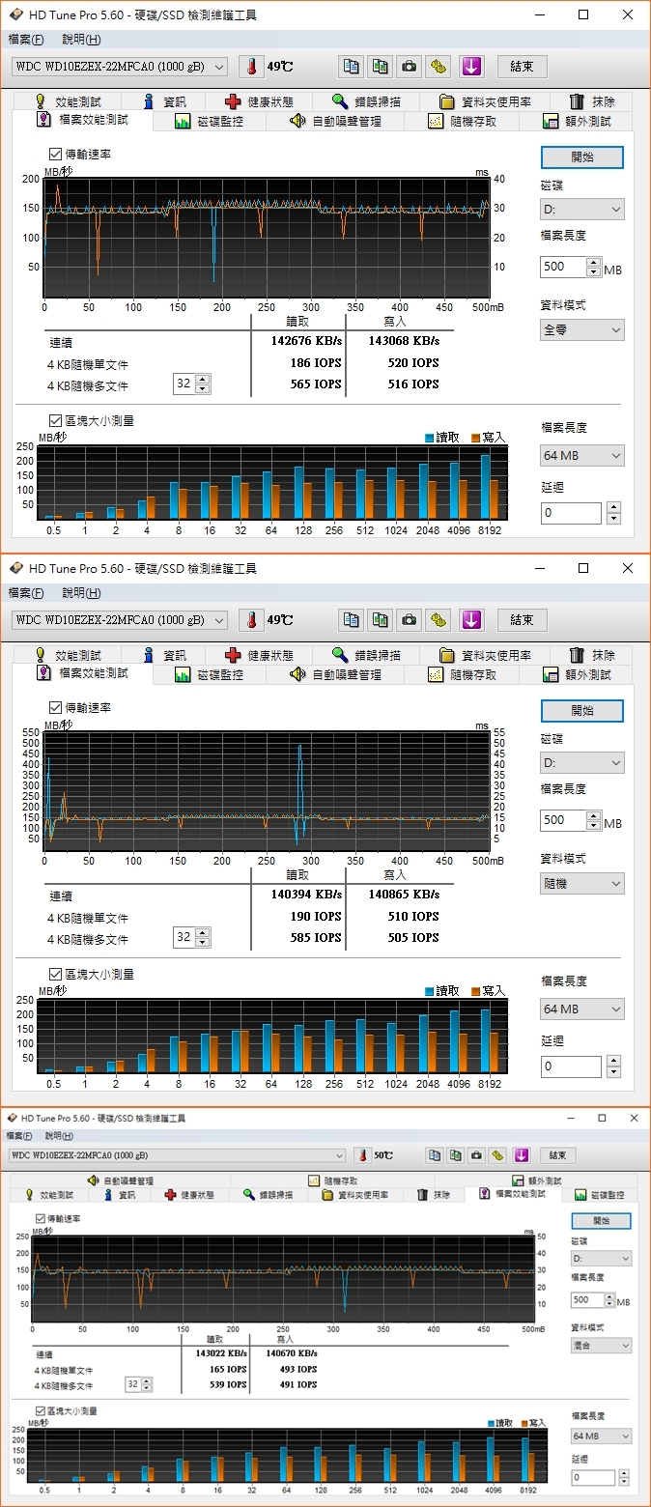Click 延遲 input field in middle window
The width and height of the screenshot is (651, 1507).
571,1066
